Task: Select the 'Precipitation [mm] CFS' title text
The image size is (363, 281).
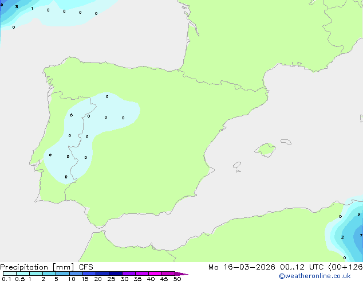Action: [x=46, y=267]
